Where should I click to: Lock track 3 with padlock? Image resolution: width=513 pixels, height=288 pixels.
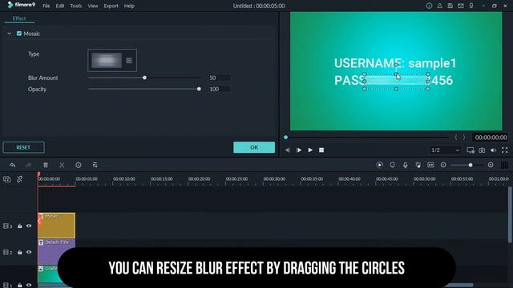[19, 226]
